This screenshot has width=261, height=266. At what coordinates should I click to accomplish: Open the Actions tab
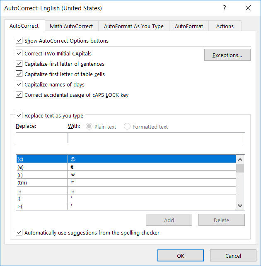[x=225, y=26]
